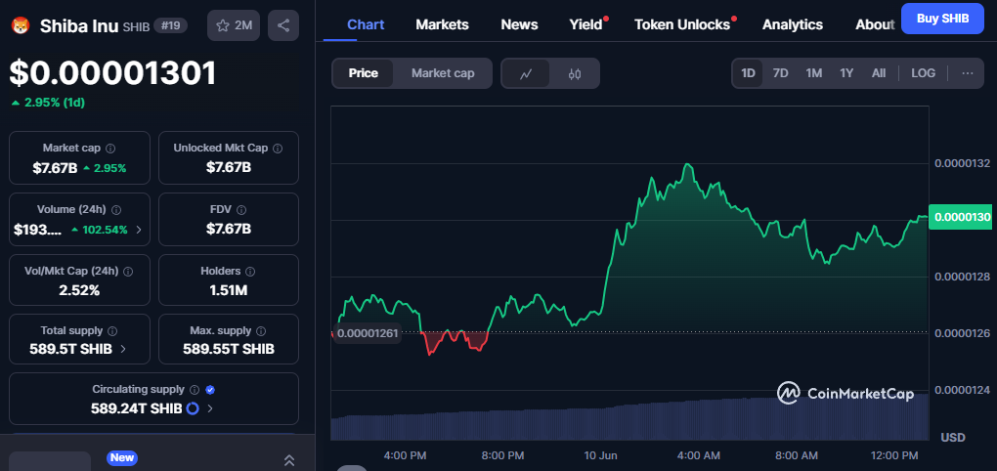Click $0.00001301 price text
This screenshot has width=997, height=471.
point(112,73)
